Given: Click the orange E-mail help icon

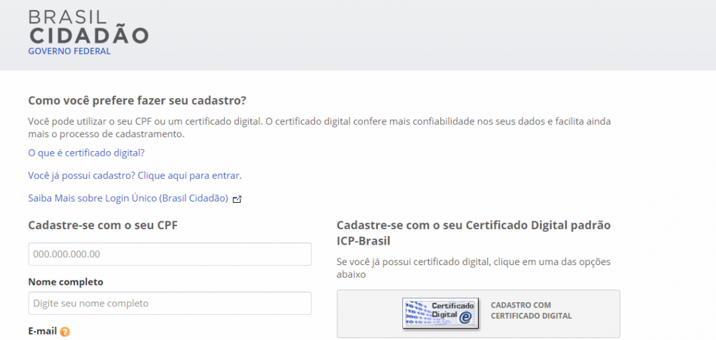Looking at the screenshot, I should [x=65, y=332].
